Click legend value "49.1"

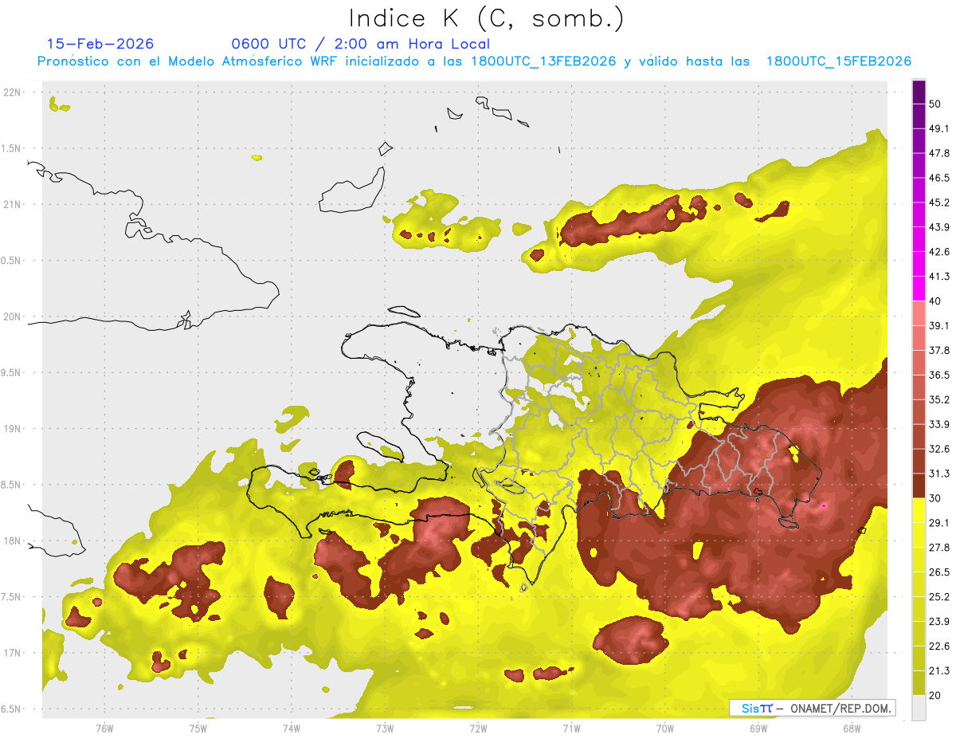click(x=939, y=128)
